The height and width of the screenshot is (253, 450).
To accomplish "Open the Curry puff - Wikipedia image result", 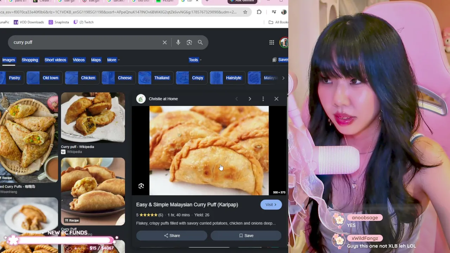I will (x=93, y=117).
